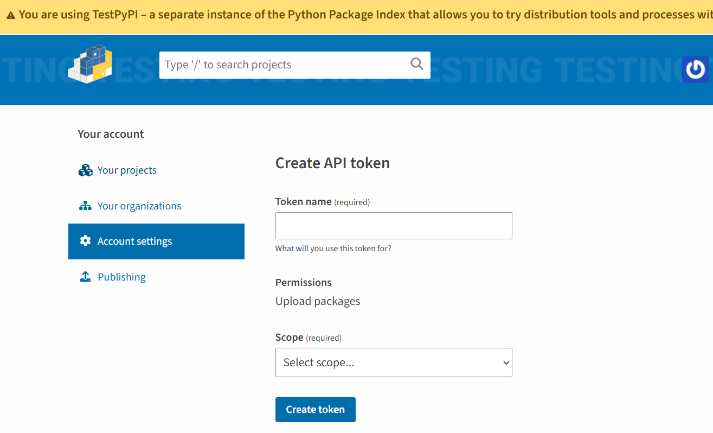This screenshot has width=713, height=433.
Task: Expand the scope selector chevron
Action: [506, 362]
